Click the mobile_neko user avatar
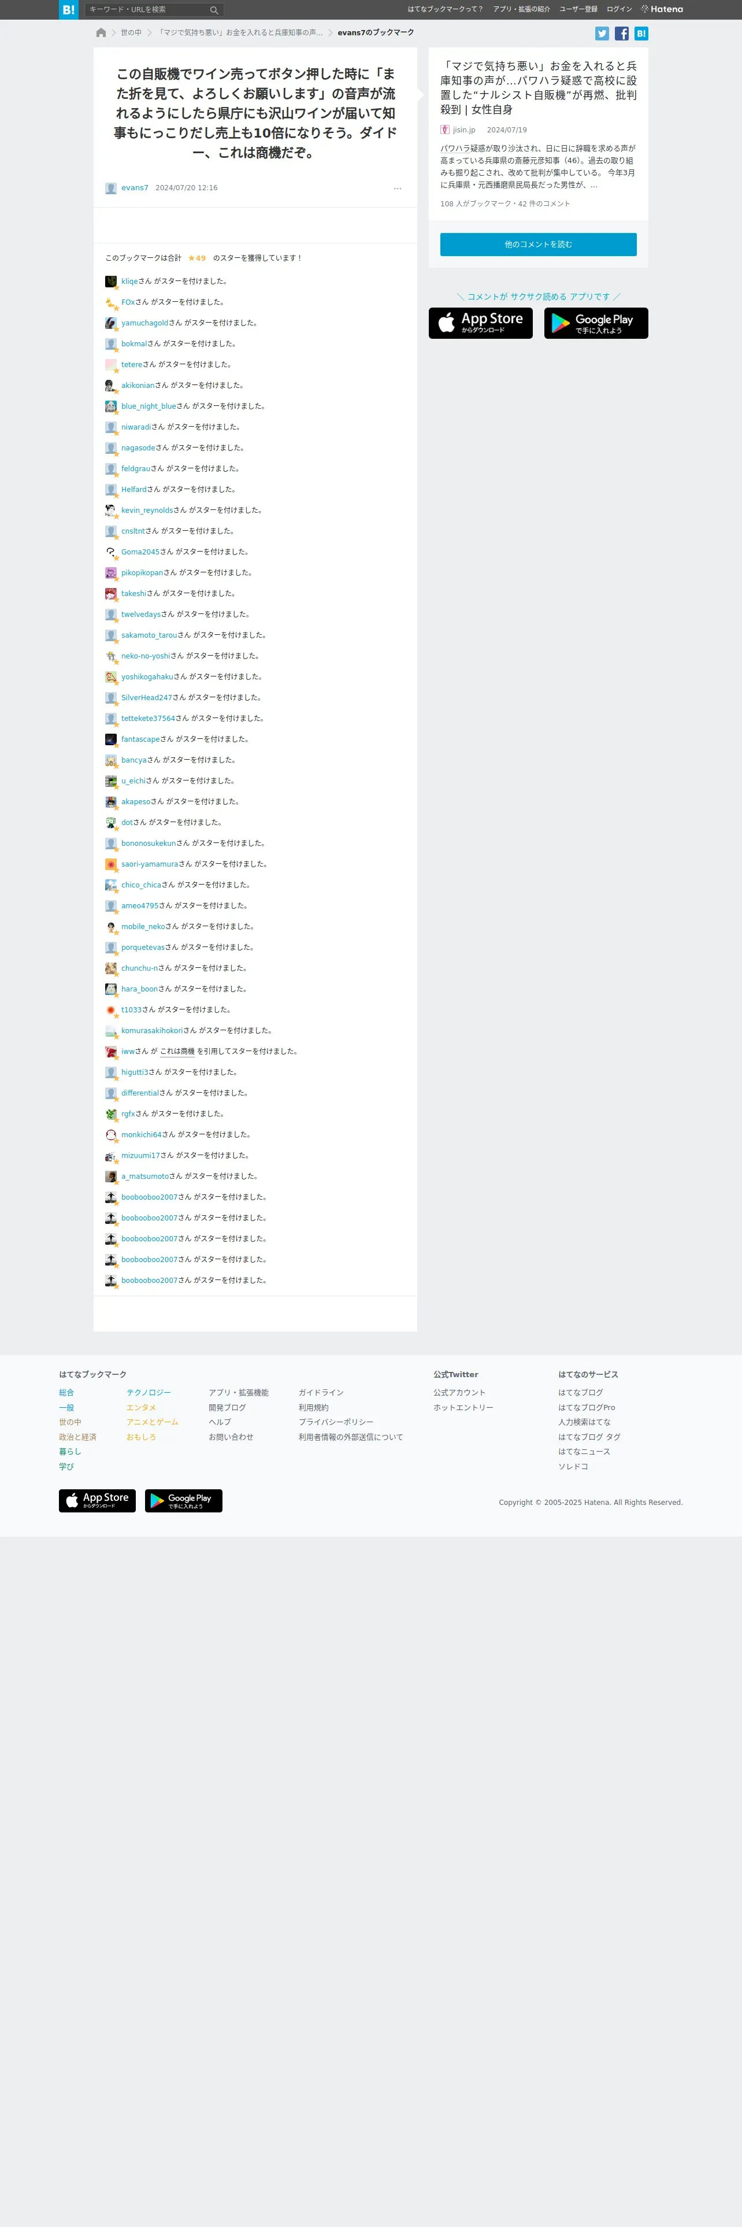This screenshot has height=2227, width=742. click(x=110, y=927)
